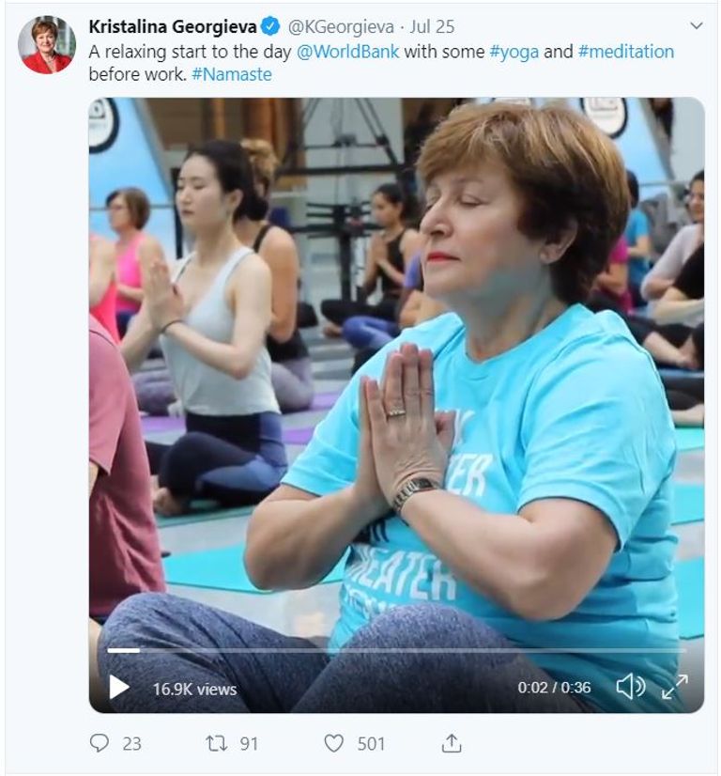The width and height of the screenshot is (721, 776).
Task: Play the yoga video
Action: (119, 687)
